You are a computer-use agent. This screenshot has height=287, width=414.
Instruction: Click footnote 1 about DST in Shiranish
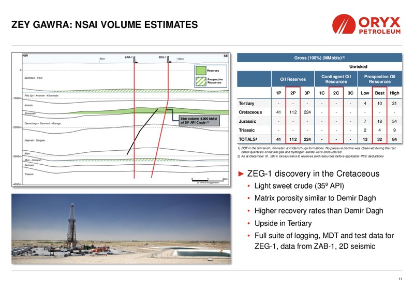317,150
